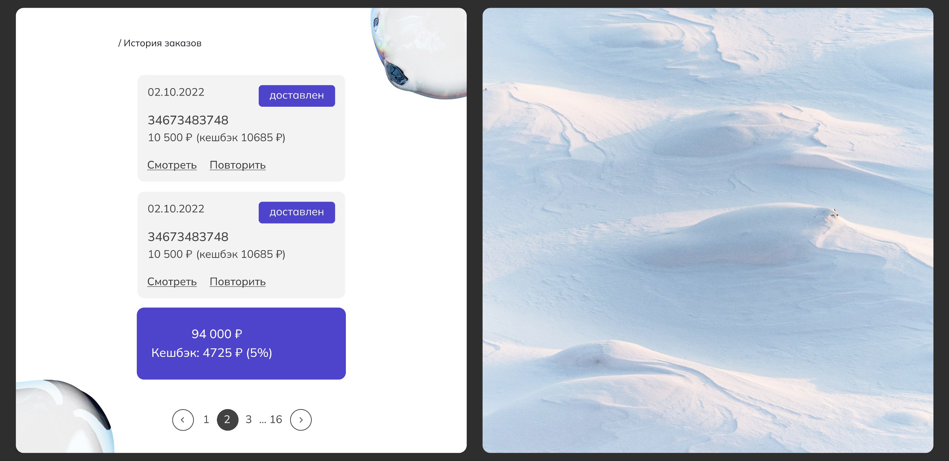Select current page 2 in pagination
This screenshot has width=949, height=461.
click(227, 419)
